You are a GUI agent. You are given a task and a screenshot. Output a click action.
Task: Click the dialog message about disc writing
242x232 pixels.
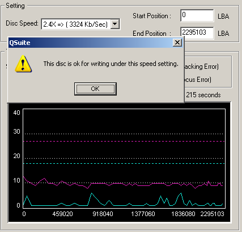111,64
